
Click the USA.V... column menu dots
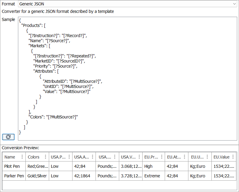point(139,157)
